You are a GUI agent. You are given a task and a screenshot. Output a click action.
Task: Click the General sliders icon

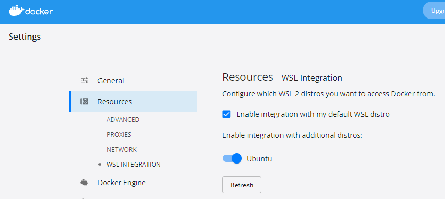pyautogui.click(x=84, y=80)
